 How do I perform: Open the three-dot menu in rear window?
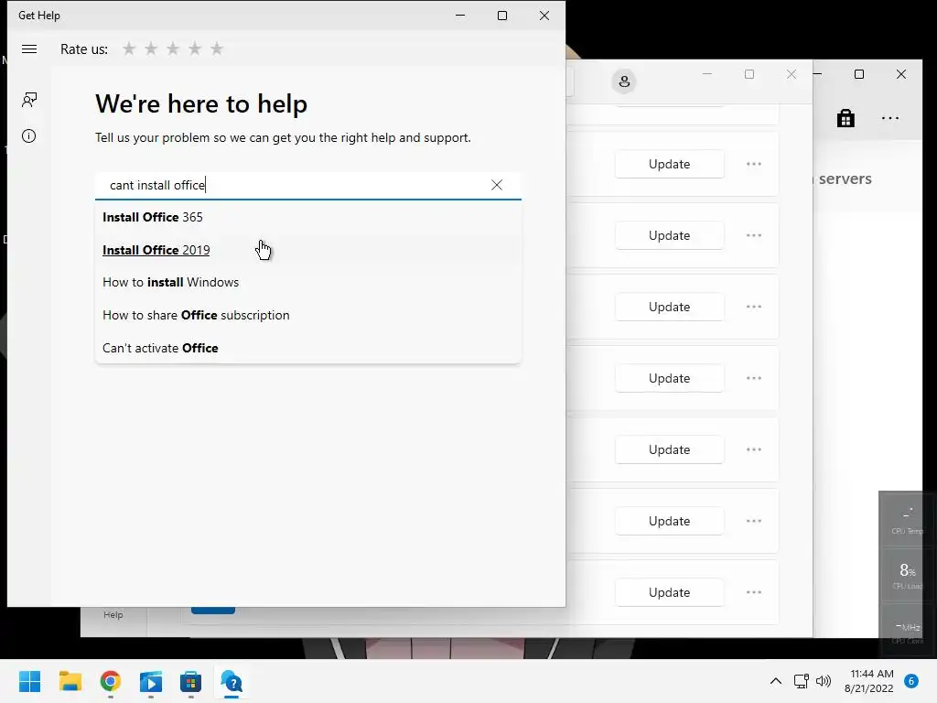point(890,118)
